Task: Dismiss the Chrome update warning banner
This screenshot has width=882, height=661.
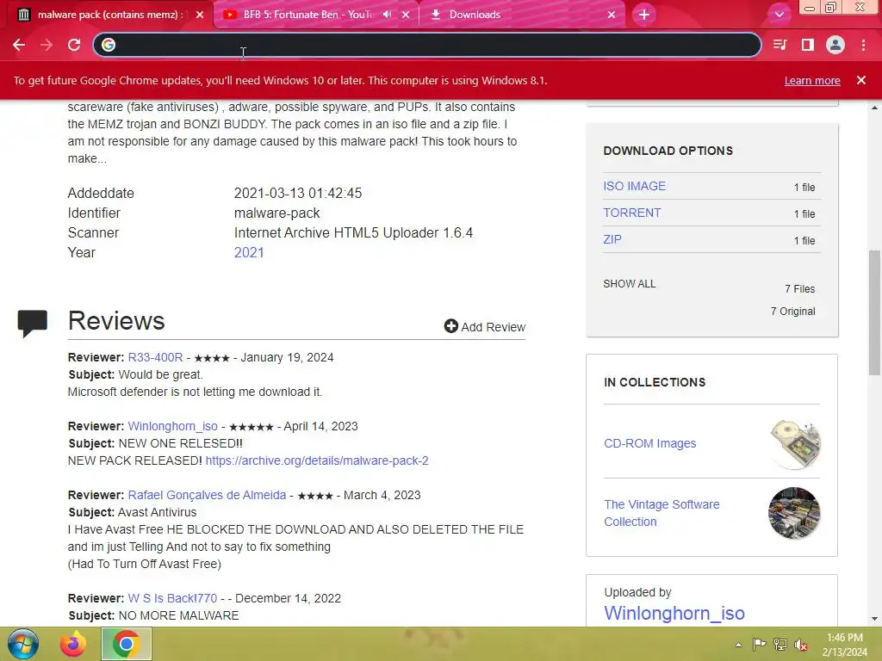Action: [x=861, y=80]
